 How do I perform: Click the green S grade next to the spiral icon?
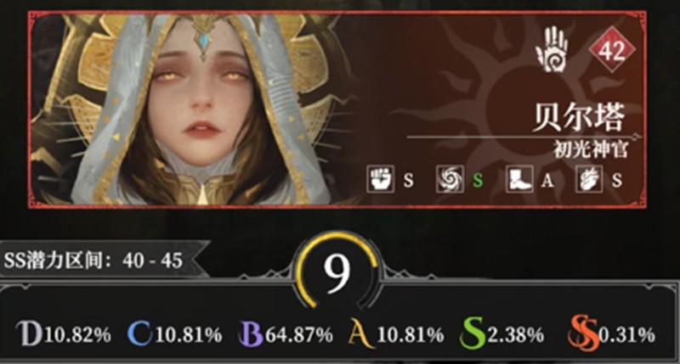point(478,180)
